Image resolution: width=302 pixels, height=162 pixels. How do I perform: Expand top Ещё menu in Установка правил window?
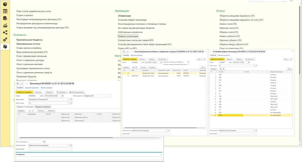[286, 59]
